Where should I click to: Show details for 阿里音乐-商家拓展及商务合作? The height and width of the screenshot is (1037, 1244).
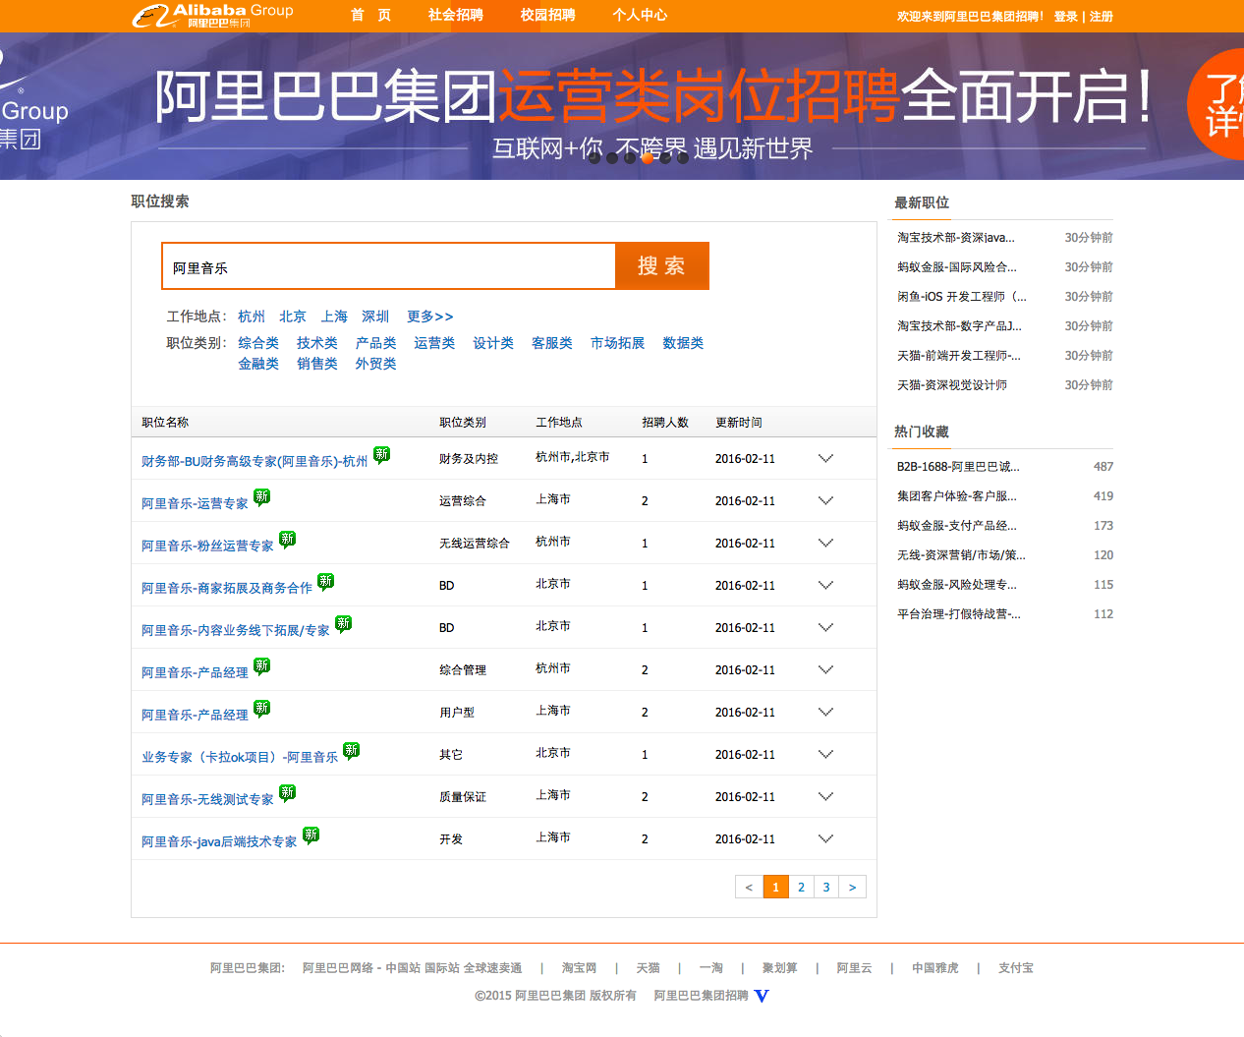(x=825, y=585)
